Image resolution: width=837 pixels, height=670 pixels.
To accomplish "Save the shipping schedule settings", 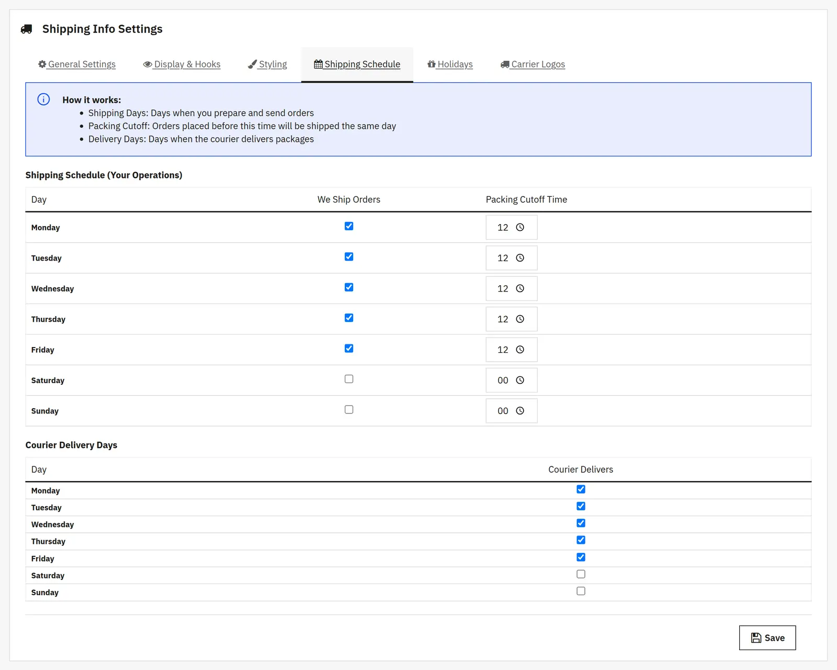I will (767, 638).
